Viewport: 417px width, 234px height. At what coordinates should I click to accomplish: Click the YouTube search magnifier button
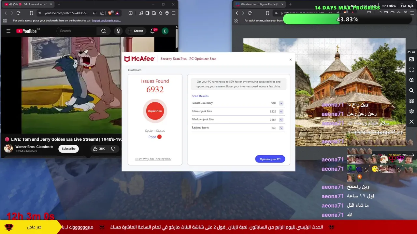pos(104,31)
